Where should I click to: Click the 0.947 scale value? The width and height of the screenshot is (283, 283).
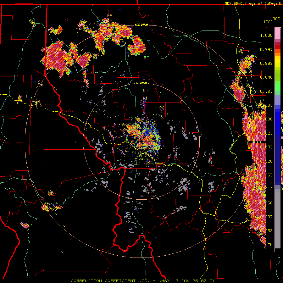point(266,49)
